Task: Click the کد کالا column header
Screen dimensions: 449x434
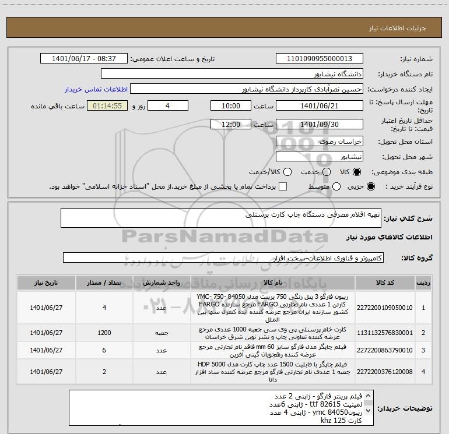Action: click(x=385, y=283)
